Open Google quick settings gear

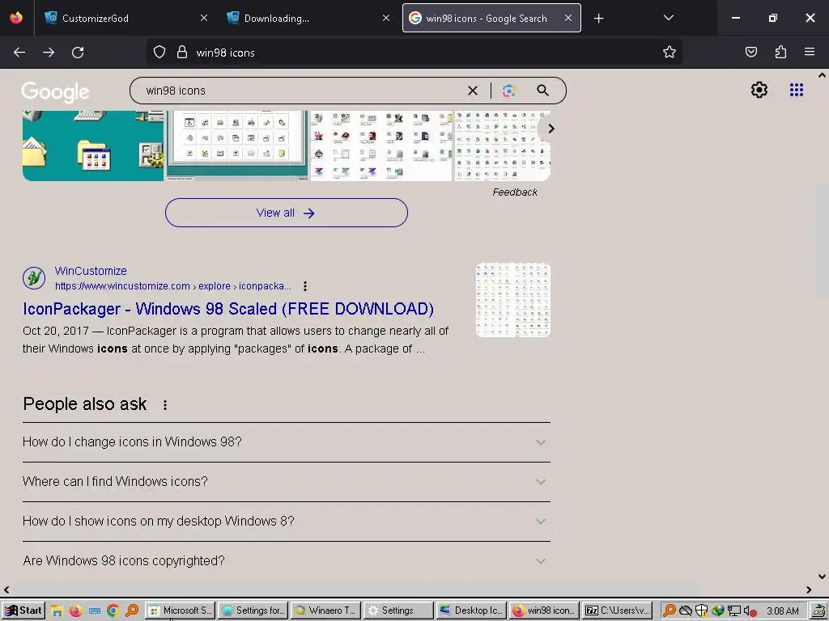759,91
